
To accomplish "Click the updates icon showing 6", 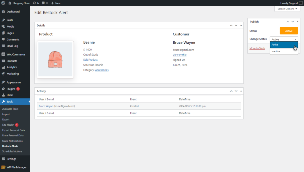I will (x=34, y=3).
